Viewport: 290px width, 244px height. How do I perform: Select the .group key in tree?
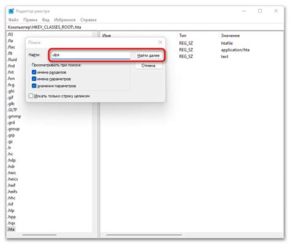(13, 129)
